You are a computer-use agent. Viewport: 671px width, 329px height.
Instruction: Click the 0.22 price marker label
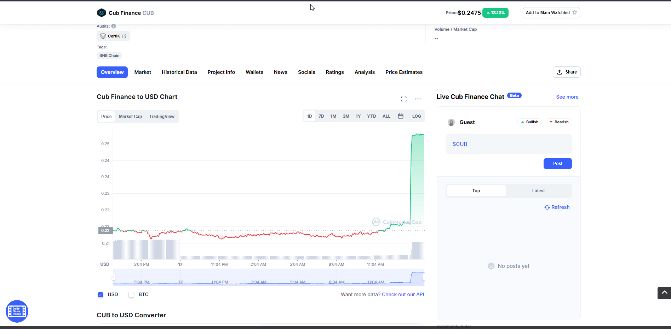coord(105,231)
